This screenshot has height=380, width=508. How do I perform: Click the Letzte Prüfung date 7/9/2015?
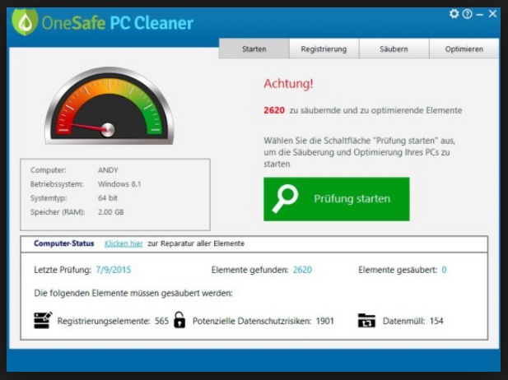coord(114,270)
